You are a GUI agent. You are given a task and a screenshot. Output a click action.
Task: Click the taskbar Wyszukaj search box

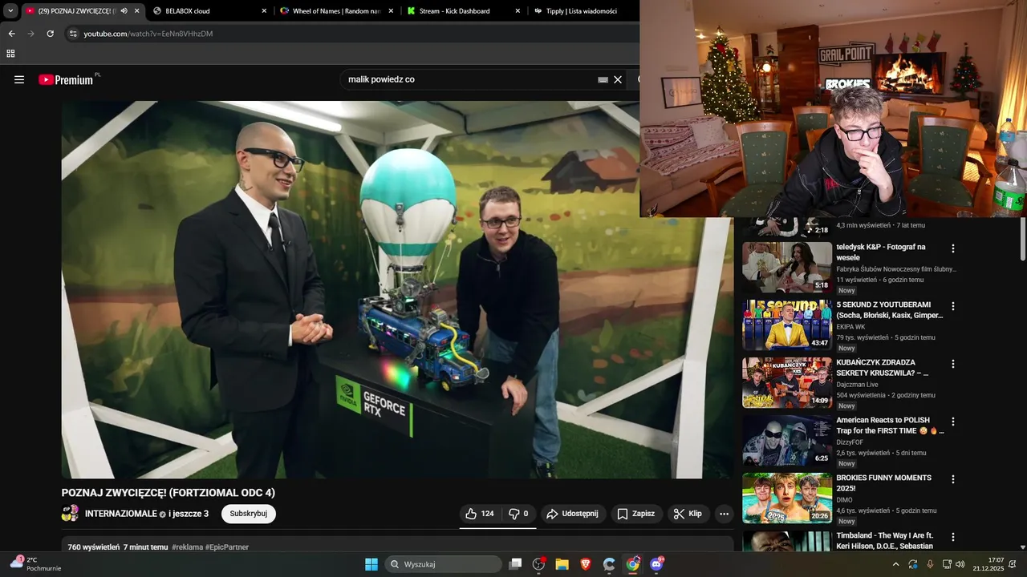(443, 564)
